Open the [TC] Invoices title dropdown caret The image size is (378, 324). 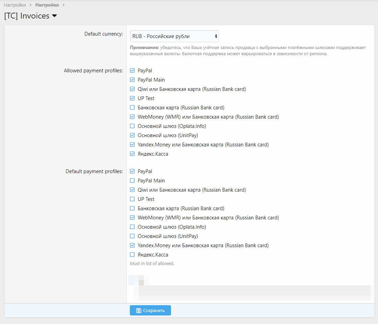54,16
